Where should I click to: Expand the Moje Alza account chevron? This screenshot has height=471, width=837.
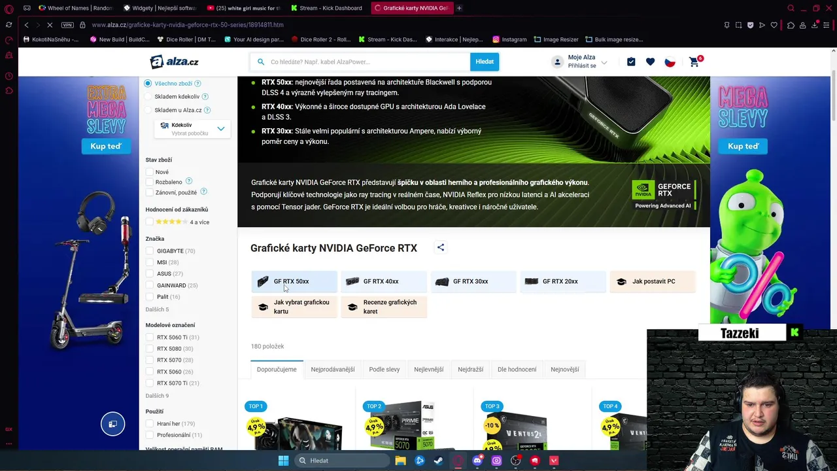[604, 63]
